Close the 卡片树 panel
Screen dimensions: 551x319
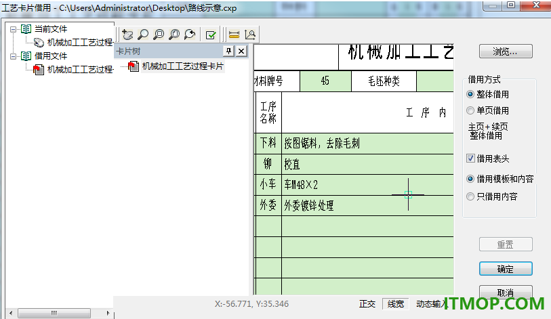tap(241, 51)
